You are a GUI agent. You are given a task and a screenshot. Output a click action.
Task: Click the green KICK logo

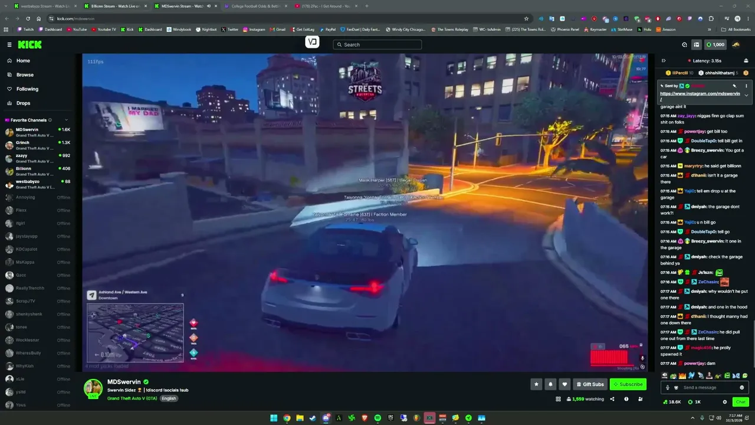[29, 44]
